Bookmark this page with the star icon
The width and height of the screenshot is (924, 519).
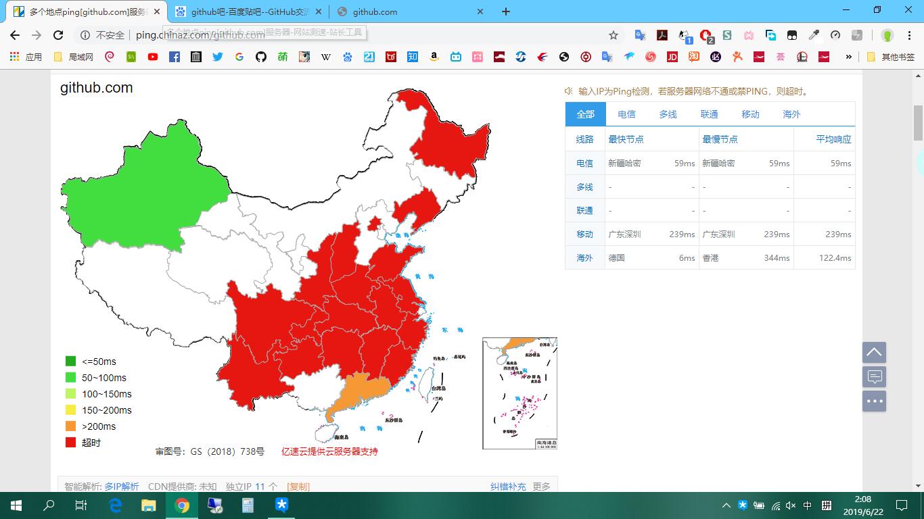click(614, 35)
